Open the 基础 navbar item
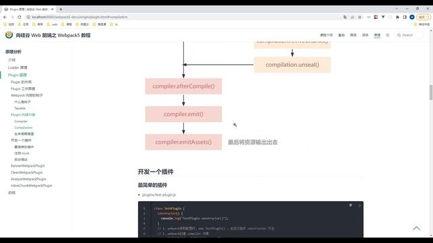433x243 pixels. pyautogui.click(x=341, y=35)
